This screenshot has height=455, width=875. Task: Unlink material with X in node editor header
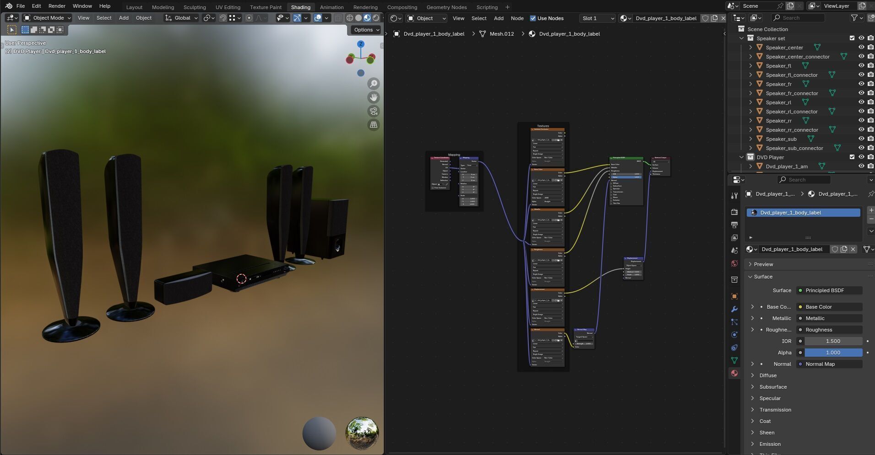click(x=723, y=18)
